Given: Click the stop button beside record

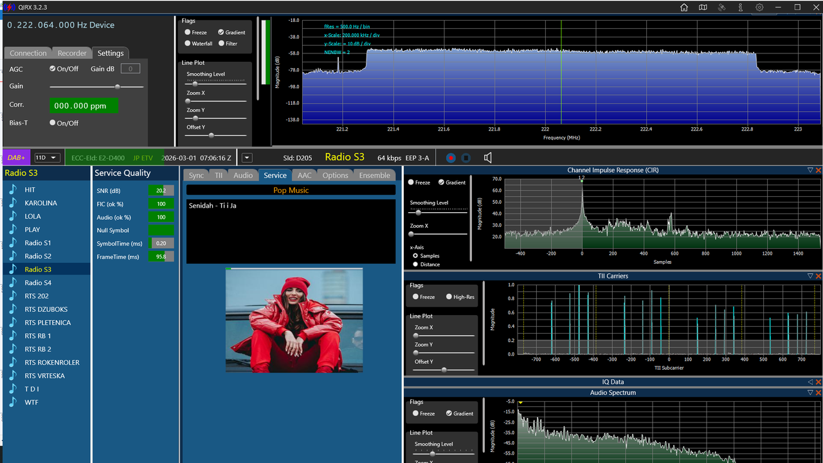Looking at the screenshot, I should [467, 158].
